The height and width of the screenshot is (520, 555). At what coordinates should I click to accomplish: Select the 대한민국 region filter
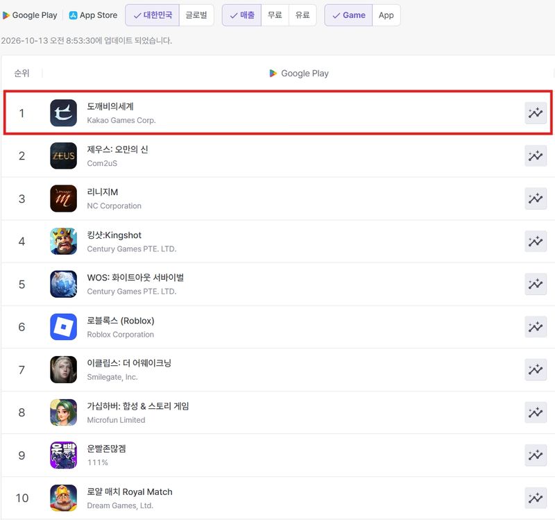click(x=153, y=15)
